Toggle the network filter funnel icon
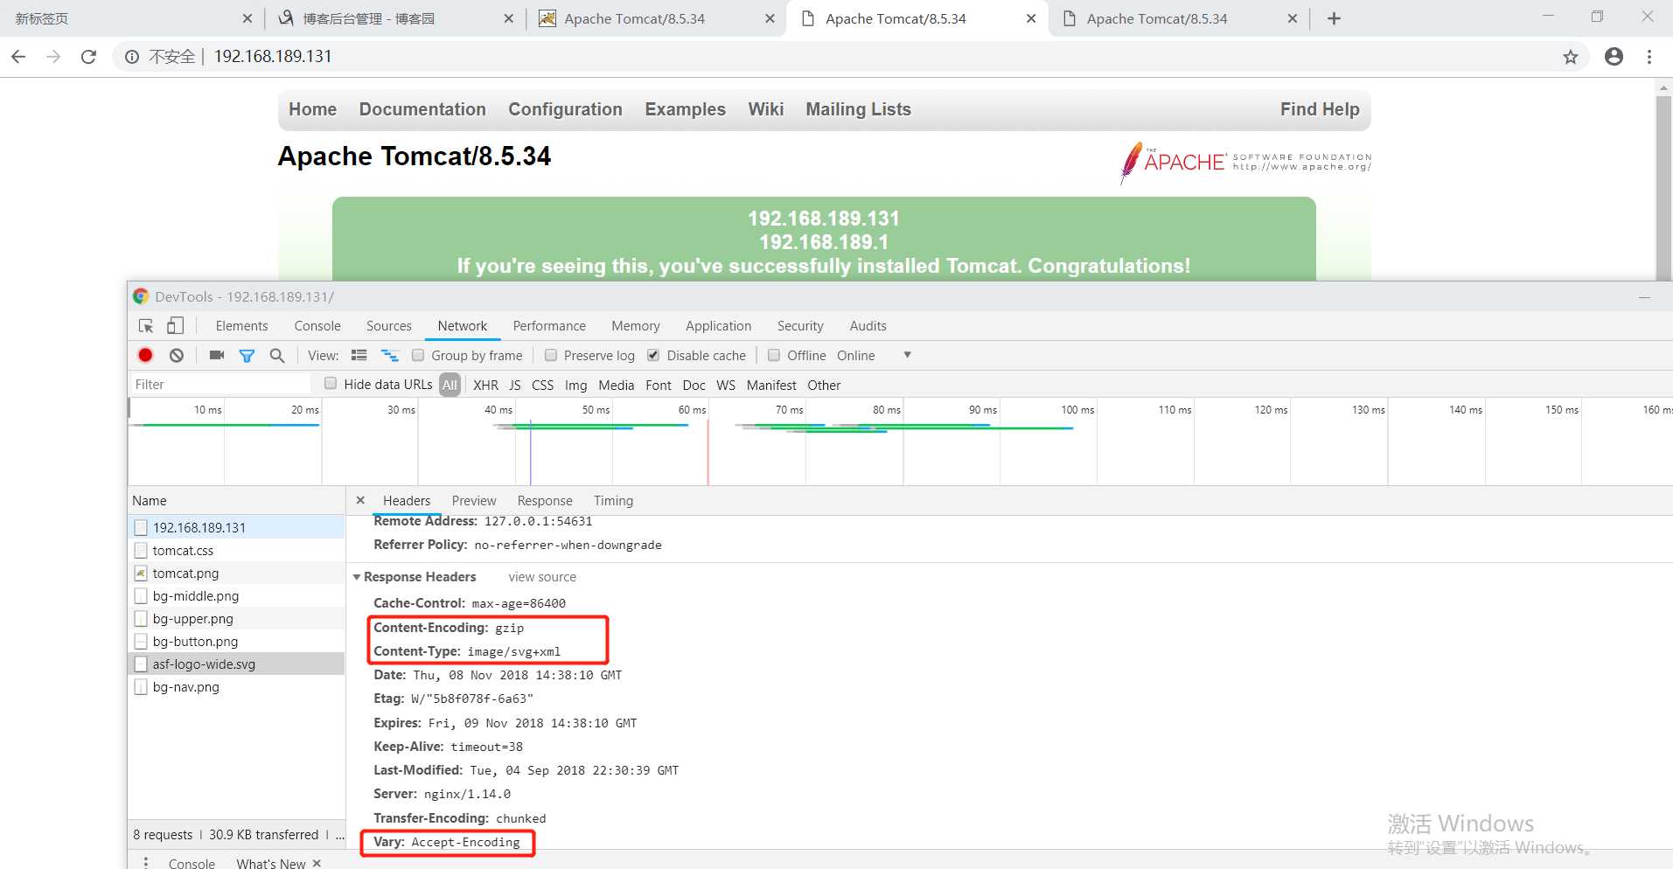The width and height of the screenshot is (1673, 869). pyautogui.click(x=247, y=356)
